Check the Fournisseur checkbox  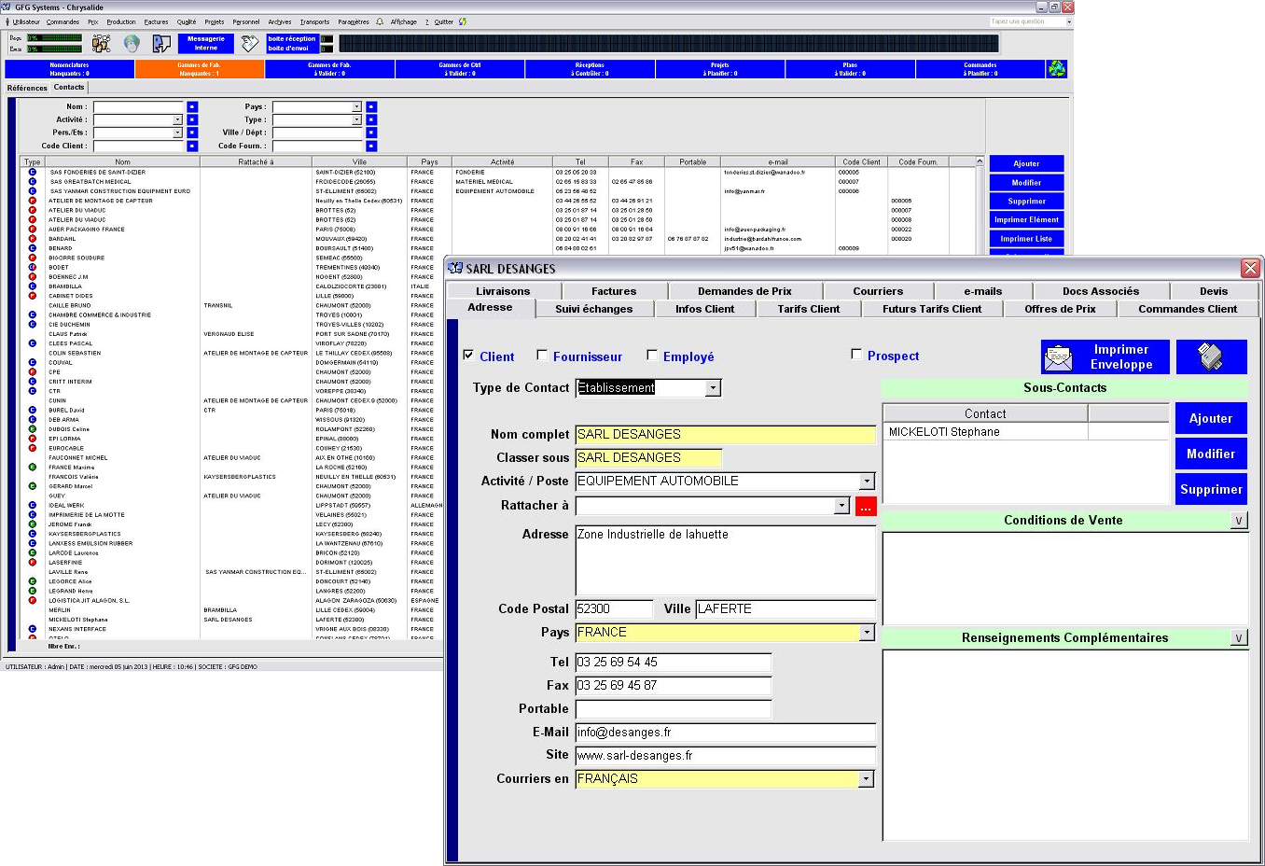tap(542, 356)
